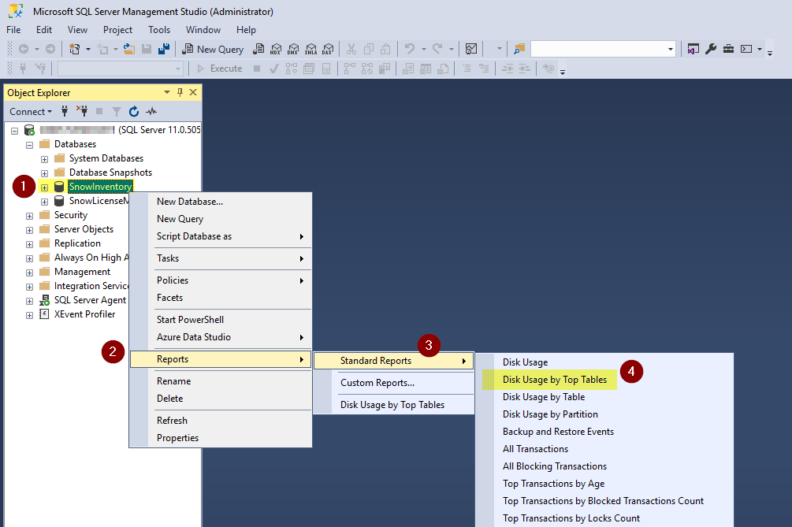Refresh Object Explorer with the refresh icon

[133, 111]
